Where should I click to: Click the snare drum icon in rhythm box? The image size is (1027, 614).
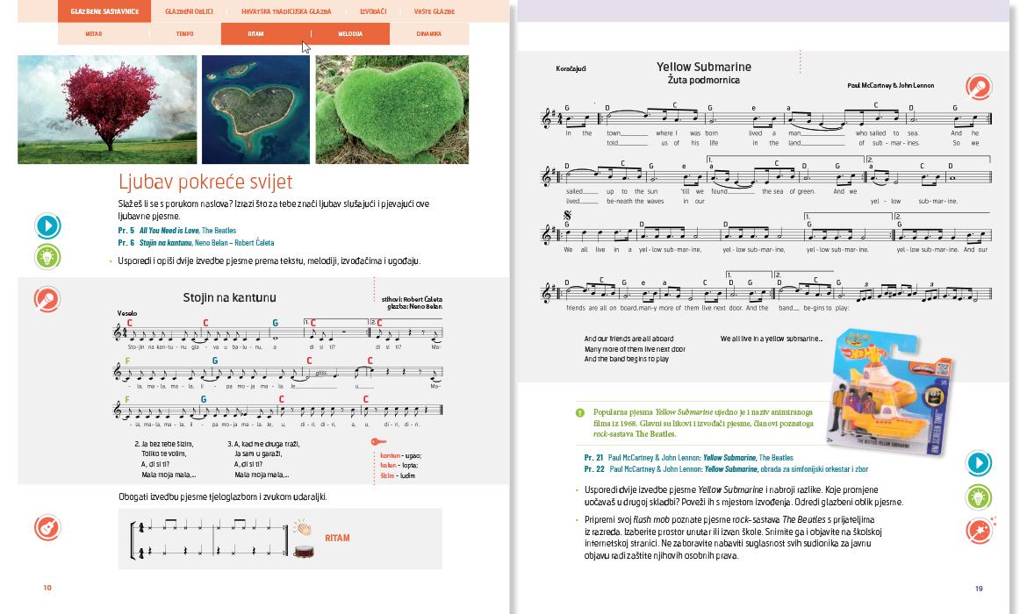[305, 553]
